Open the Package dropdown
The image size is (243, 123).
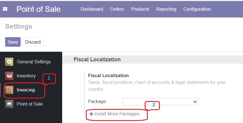point(160,102)
